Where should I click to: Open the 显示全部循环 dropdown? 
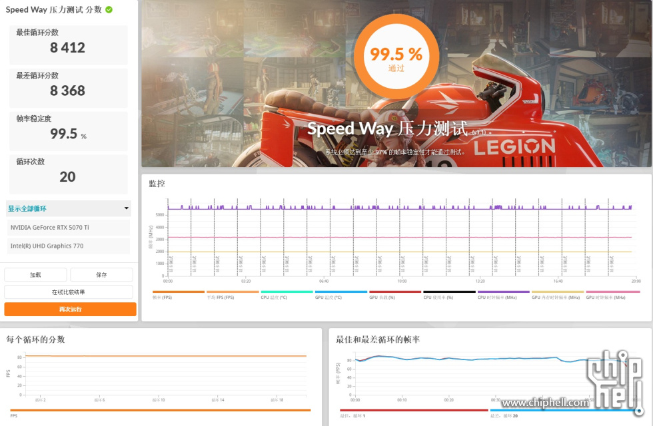click(67, 208)
